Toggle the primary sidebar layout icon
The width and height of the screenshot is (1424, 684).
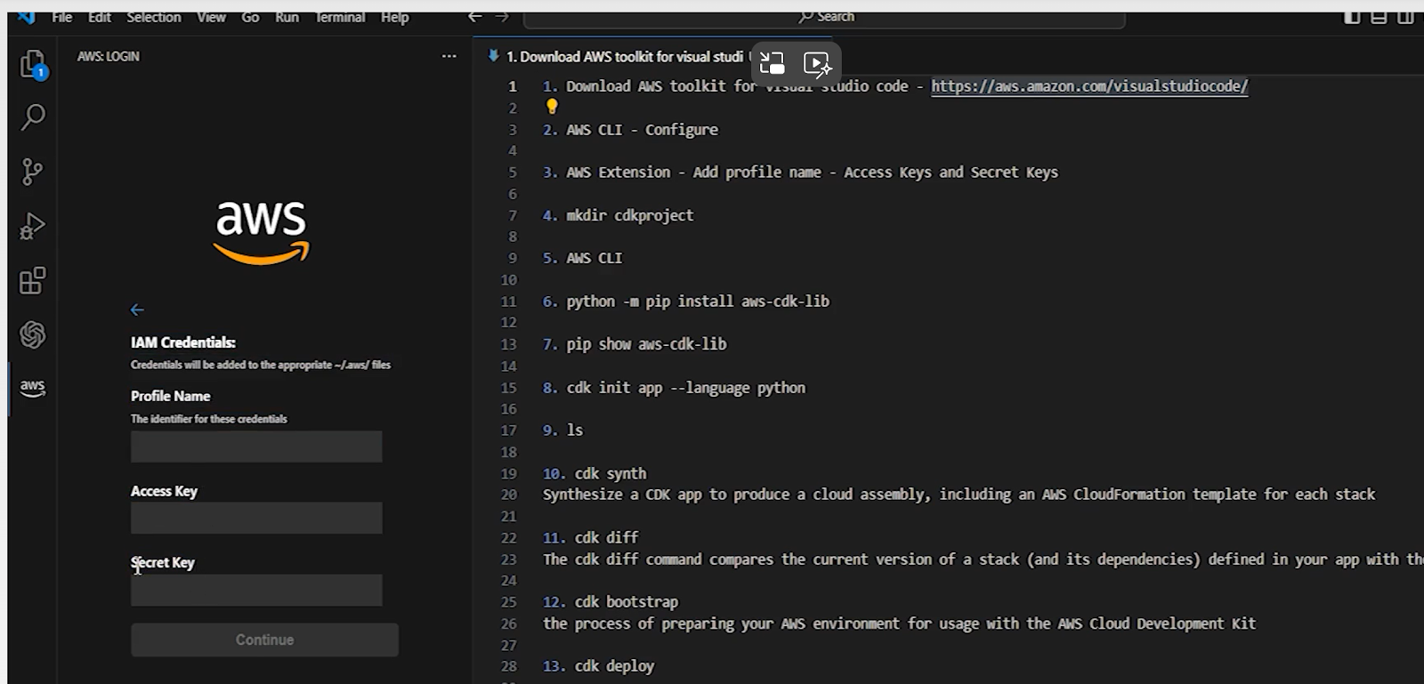point(1352,16)
